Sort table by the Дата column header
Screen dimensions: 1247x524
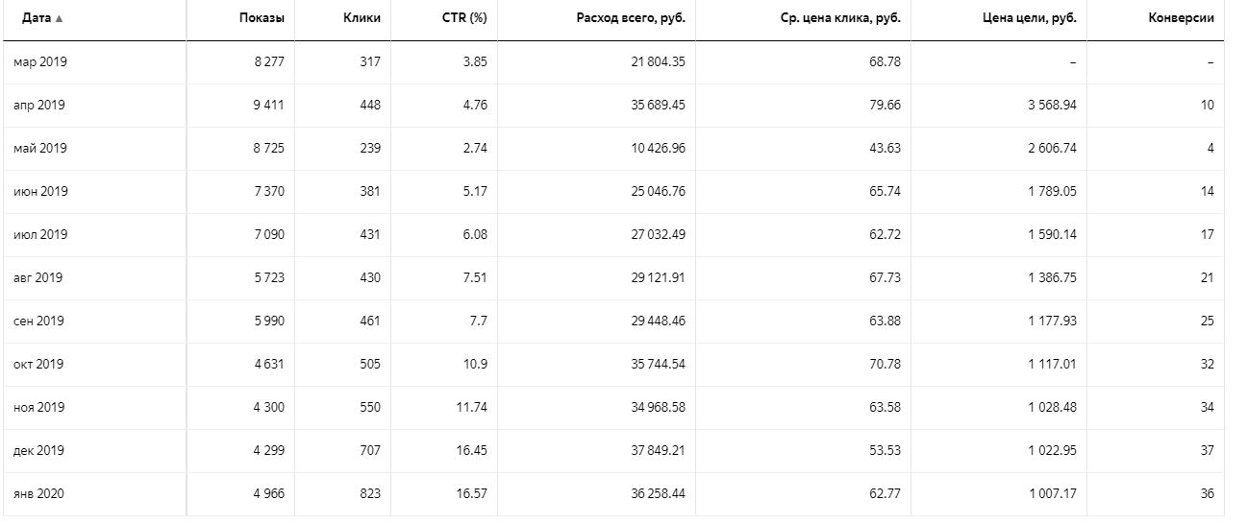tap(37, 18)
